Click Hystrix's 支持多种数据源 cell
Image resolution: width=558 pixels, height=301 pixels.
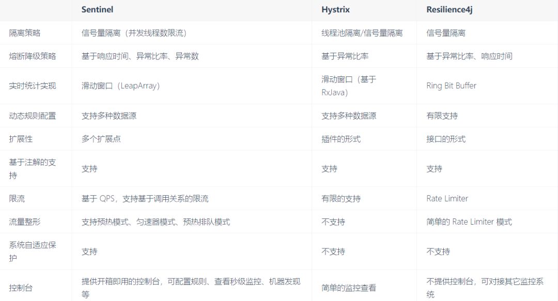pos(349,116)
